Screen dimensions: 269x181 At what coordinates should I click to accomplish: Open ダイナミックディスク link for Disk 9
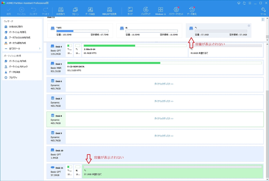(x=164, y=136)
